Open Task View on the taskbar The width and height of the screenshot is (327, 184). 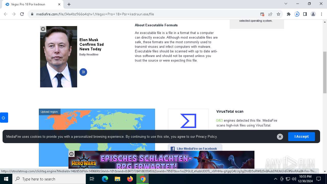tap(92, 179)
